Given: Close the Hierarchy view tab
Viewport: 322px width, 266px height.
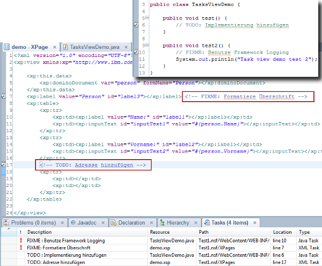Looking at the screenshot, I should (196, 222).
